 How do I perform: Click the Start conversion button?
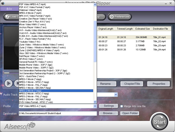tap(160, 122)
